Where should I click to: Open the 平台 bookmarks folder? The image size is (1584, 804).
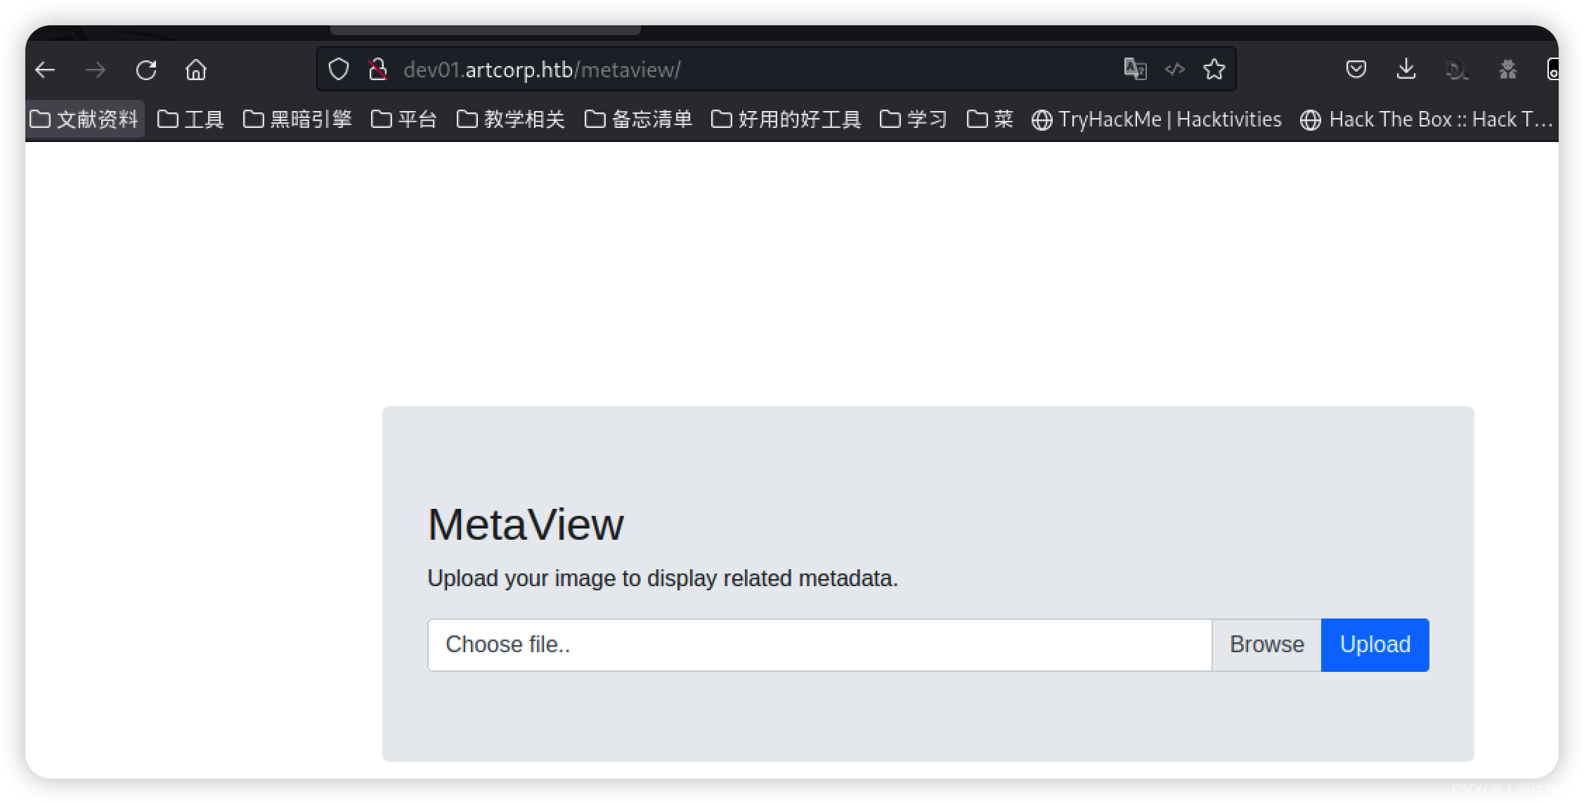coord(404,119)
